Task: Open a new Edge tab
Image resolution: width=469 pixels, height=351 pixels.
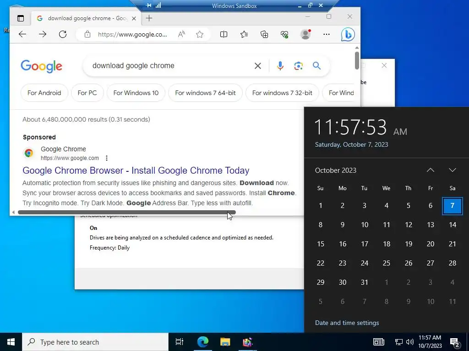Action: click(149, 18)
